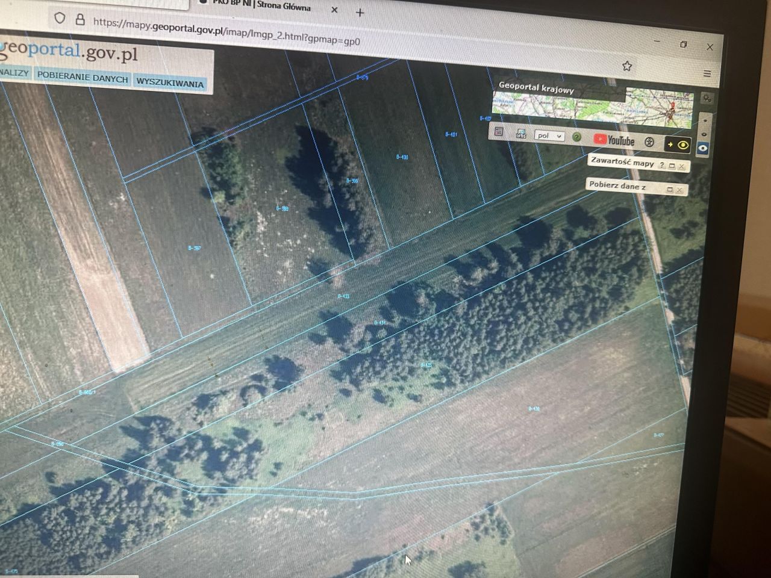Click the padlock site-security icon
This screenshot has width=771, height=578.
click(x=80, y=19)
